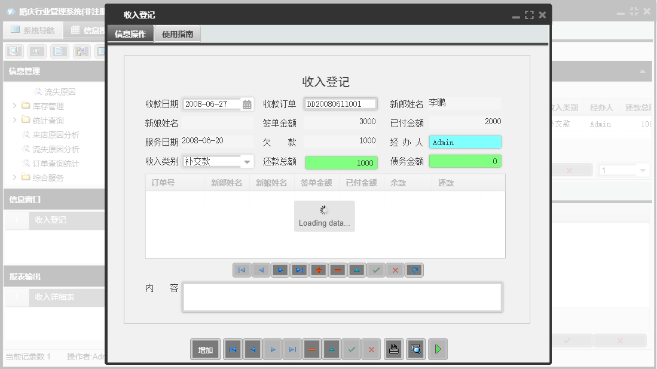Viewport: 657px width, 369px height.
Task: Switch to the 信息操作 tab
Action: tap(130, 34)
